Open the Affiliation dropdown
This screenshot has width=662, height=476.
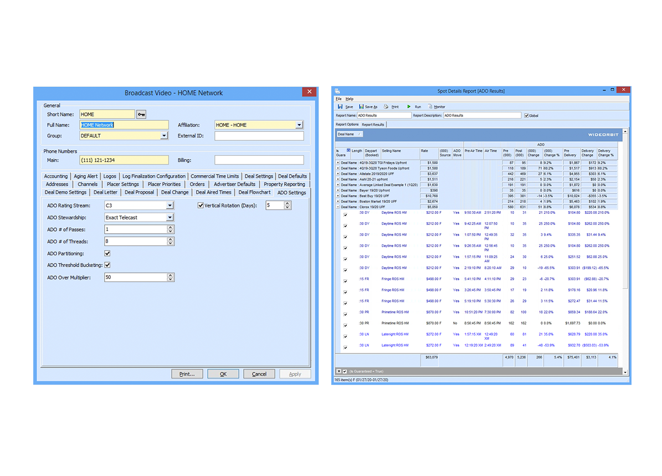[x=299, y=125]
